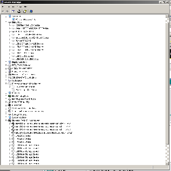Select the IDE ATA/ATAPI controllers icon

coord(9,78)
